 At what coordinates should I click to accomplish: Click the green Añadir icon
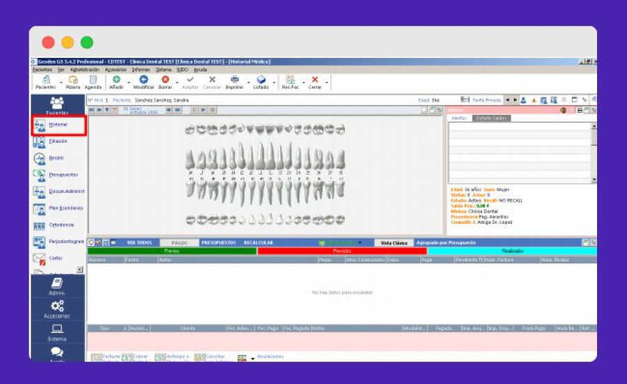[x=116, y=79]
